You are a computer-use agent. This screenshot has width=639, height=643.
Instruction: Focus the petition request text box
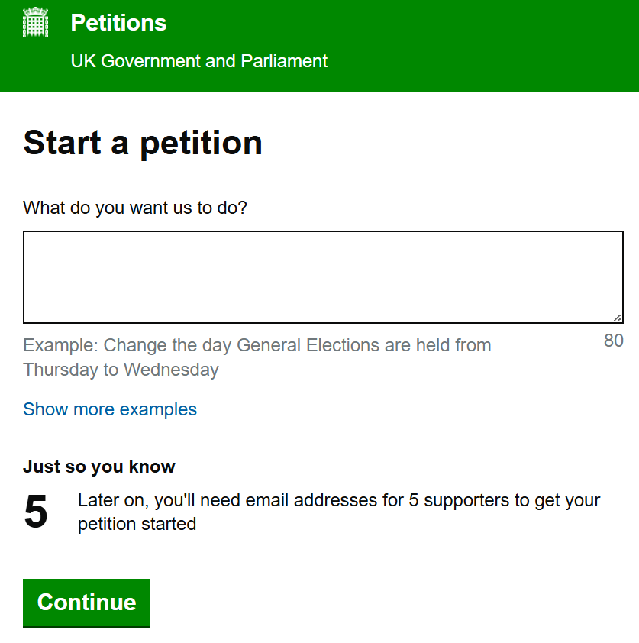[323, 277]
